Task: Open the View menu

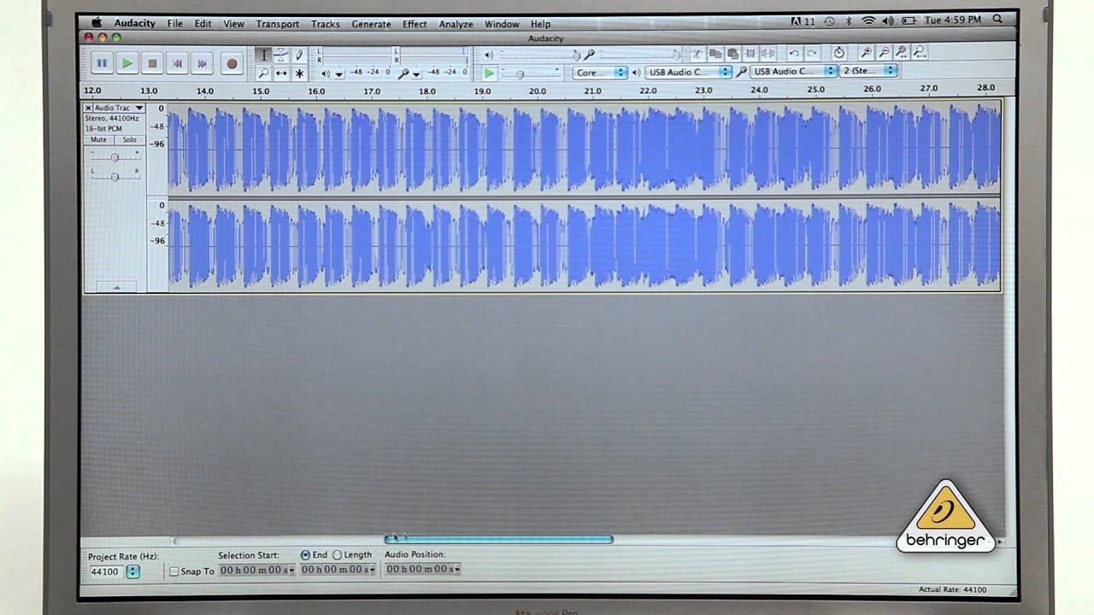Action: [x=233, y=24]
